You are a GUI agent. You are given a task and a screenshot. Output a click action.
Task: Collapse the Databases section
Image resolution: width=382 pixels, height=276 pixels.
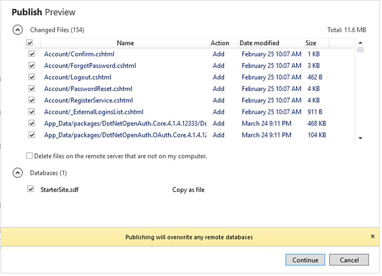coord(18,172)
